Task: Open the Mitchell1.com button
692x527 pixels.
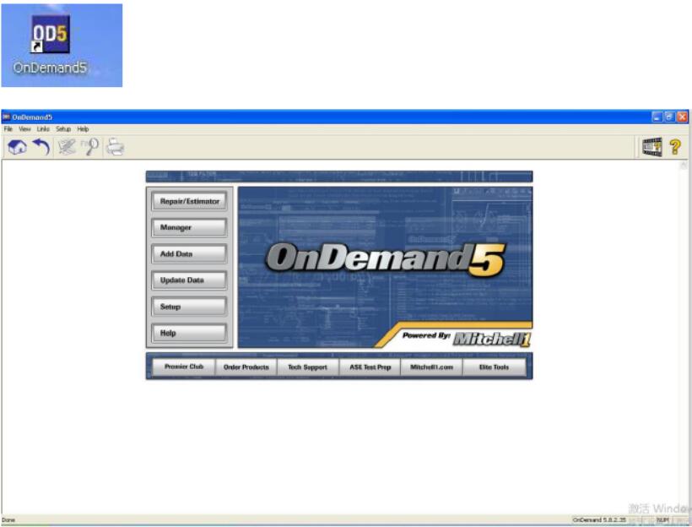Action: coord(431,367)
